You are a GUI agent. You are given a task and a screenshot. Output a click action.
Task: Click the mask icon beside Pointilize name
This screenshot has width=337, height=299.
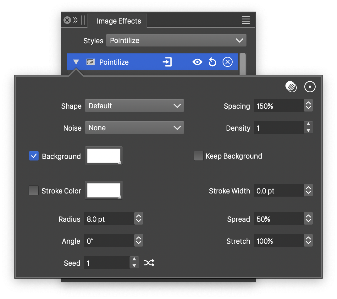point(91,62)
